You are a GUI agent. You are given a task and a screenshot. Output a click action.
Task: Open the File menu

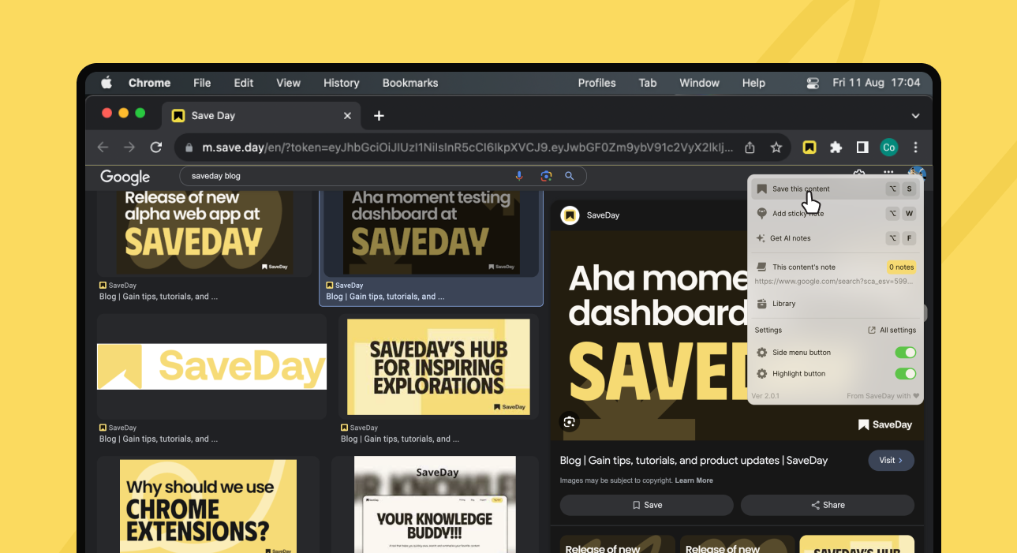[202, 83]
